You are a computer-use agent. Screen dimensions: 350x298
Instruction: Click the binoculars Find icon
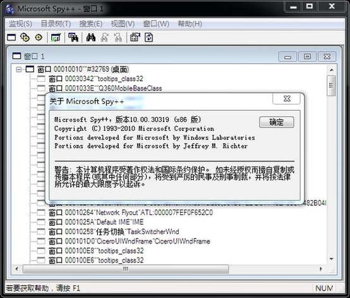[x=91, y=37]
